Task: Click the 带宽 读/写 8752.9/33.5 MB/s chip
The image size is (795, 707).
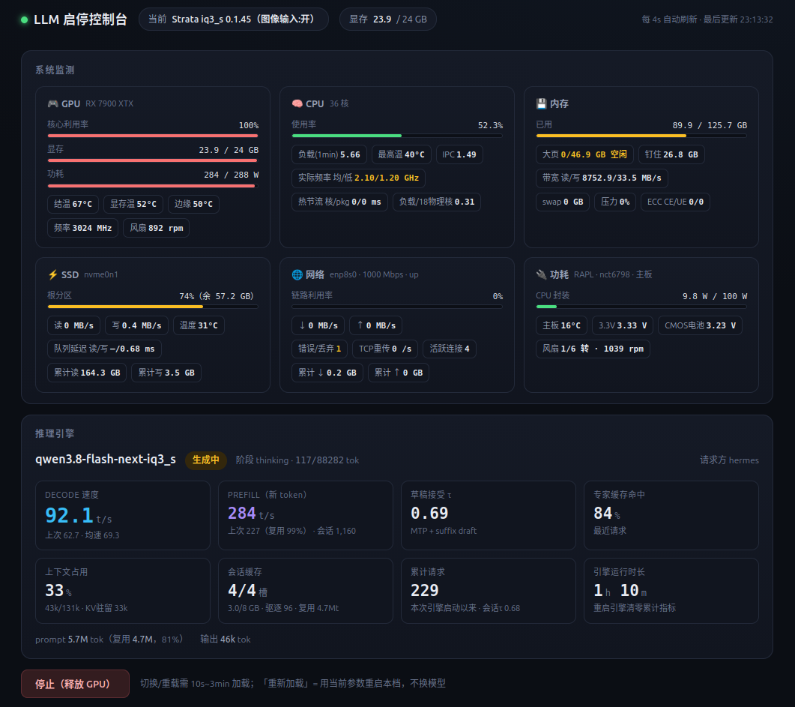Action: (x=602, y=178)
